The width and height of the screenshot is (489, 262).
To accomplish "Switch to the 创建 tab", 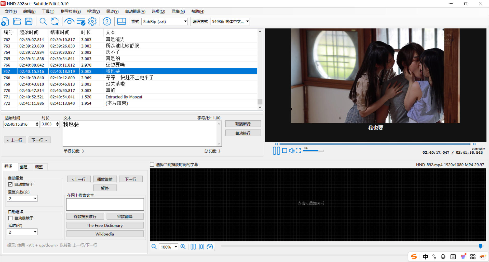I will click(x=23, y=167).
